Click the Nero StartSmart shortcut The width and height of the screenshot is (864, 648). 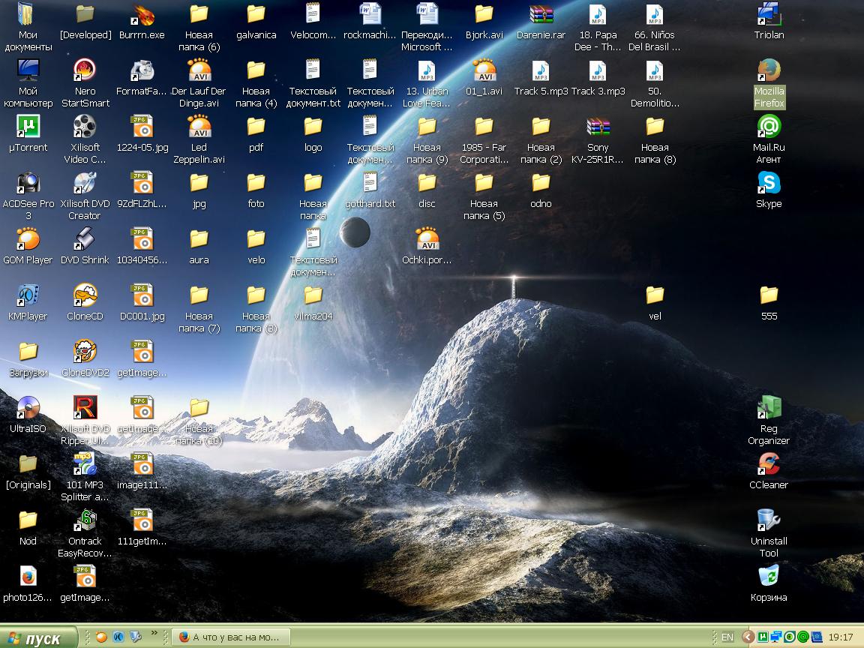pyautogui.click(x=85, y=71)
